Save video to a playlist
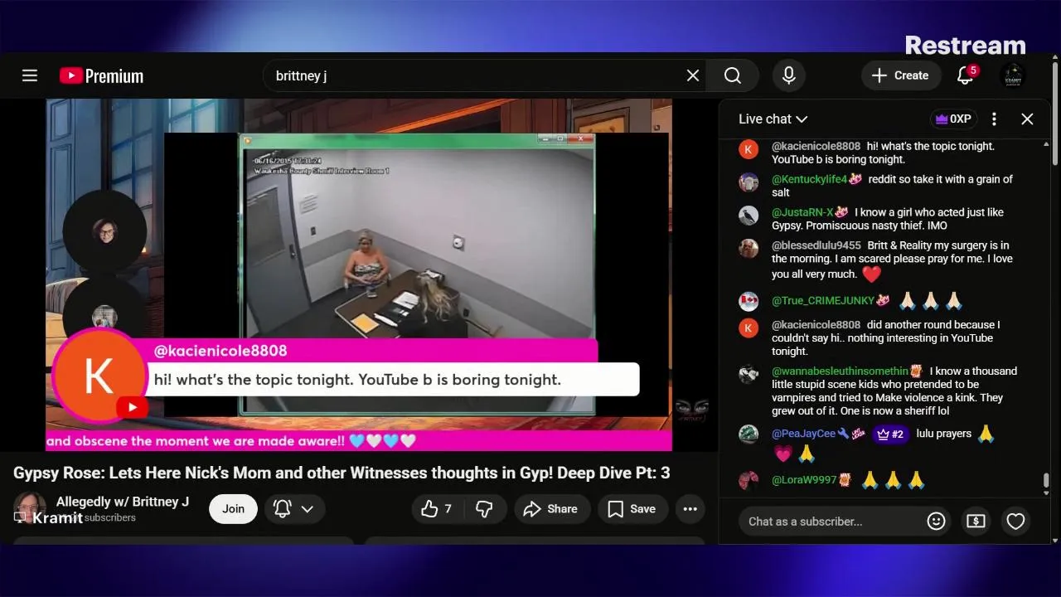1061x597 pixels. pyautogui.click(x=632, y=509)
